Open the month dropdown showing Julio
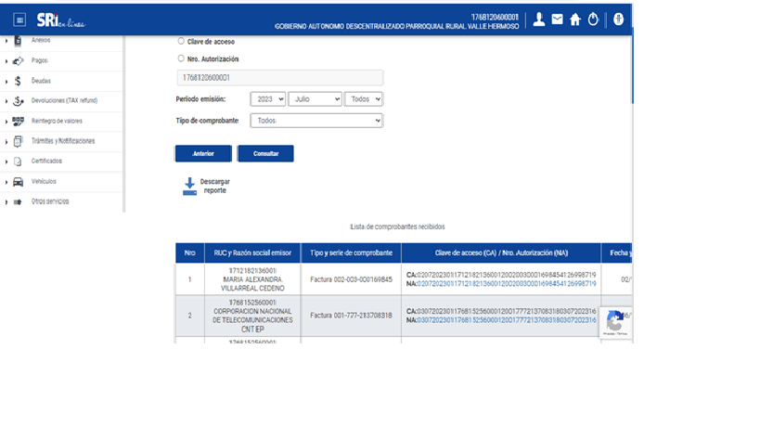Screen dimensions: 760x427 point(315,98)
